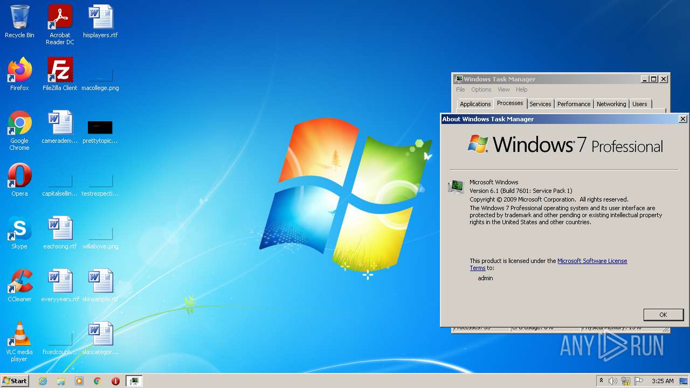Switch to the Performance tab
Screen dimensions: 690x388
click(574, 104)
